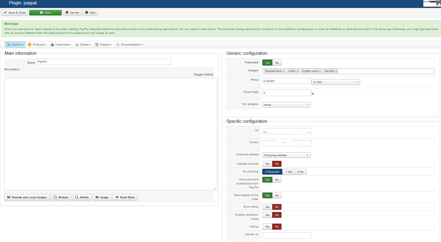Click the Module button's page icon

click(x=55, y=197)
